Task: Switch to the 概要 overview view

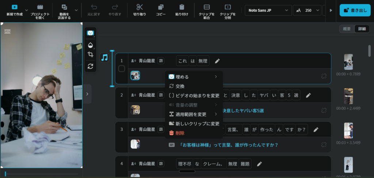Action: [x=347, y=29]
